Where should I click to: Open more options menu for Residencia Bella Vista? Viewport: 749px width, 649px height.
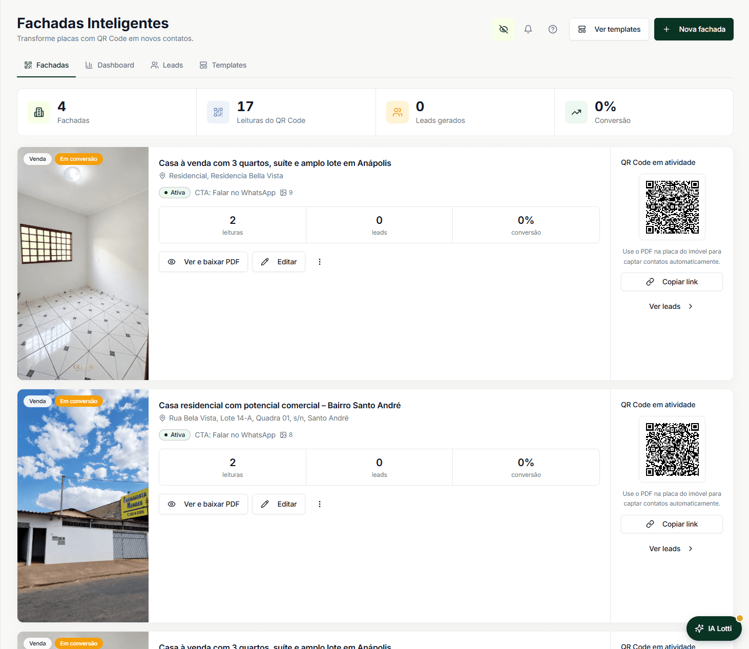(x=320, y=262)
